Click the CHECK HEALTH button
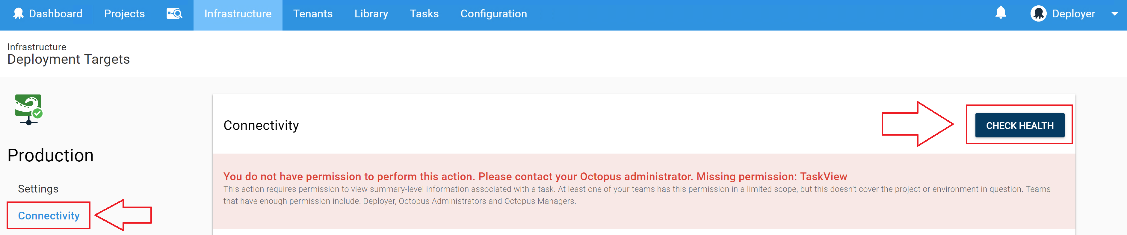Viewport: 1127px width, 235px height. (x=1019, y=125)
